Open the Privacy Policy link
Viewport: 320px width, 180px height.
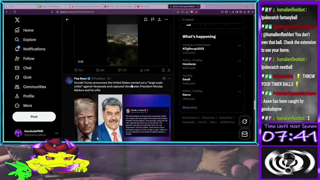(x=208, y=118)
